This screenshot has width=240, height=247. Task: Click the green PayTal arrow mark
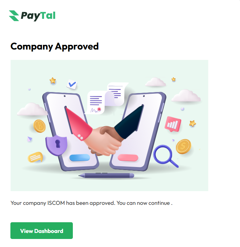tap(14, 16)
